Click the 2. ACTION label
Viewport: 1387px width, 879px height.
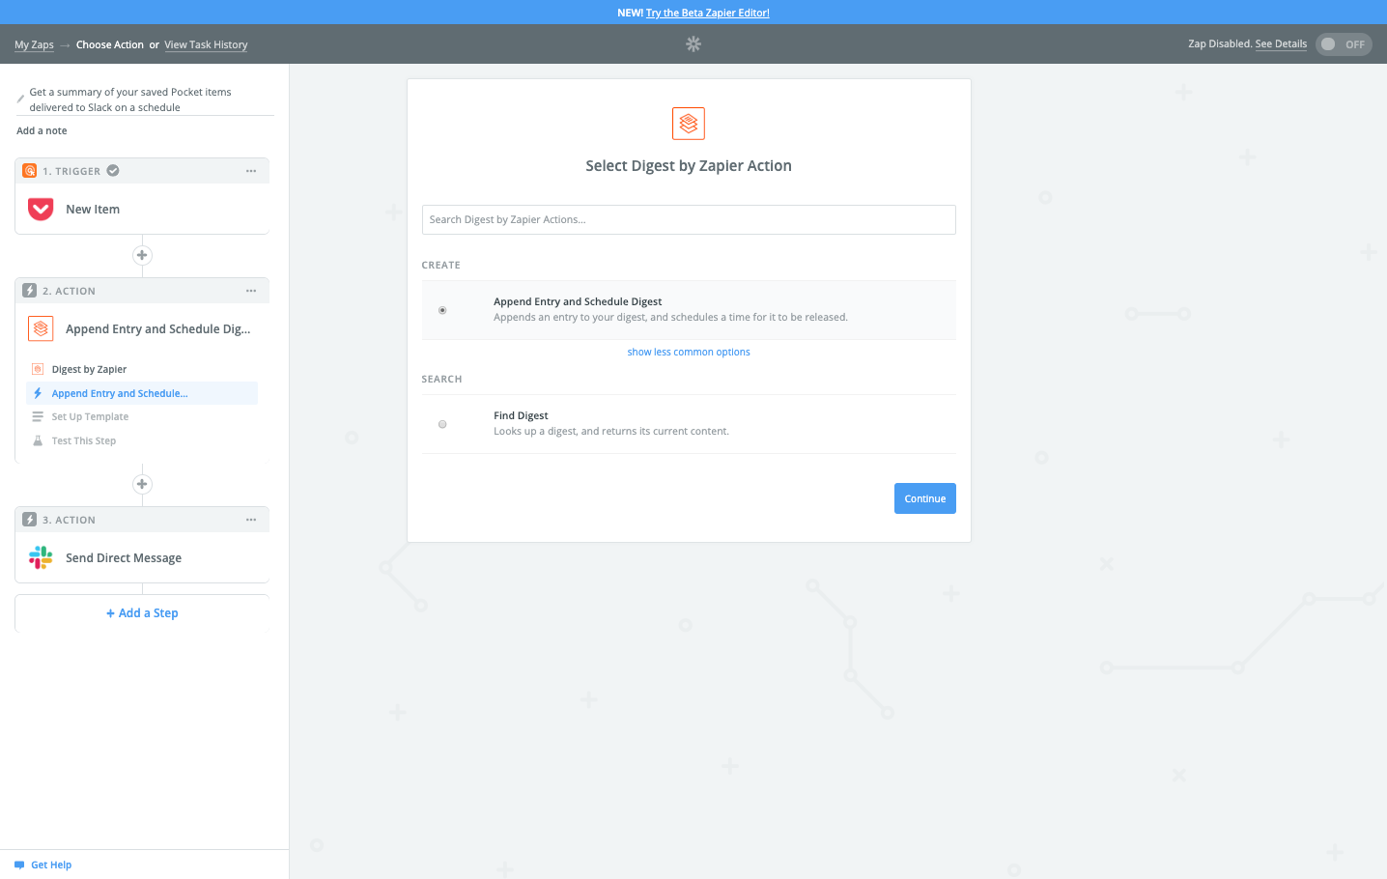pos(69,292)
